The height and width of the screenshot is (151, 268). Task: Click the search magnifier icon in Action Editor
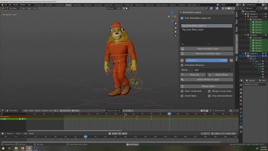2,114
